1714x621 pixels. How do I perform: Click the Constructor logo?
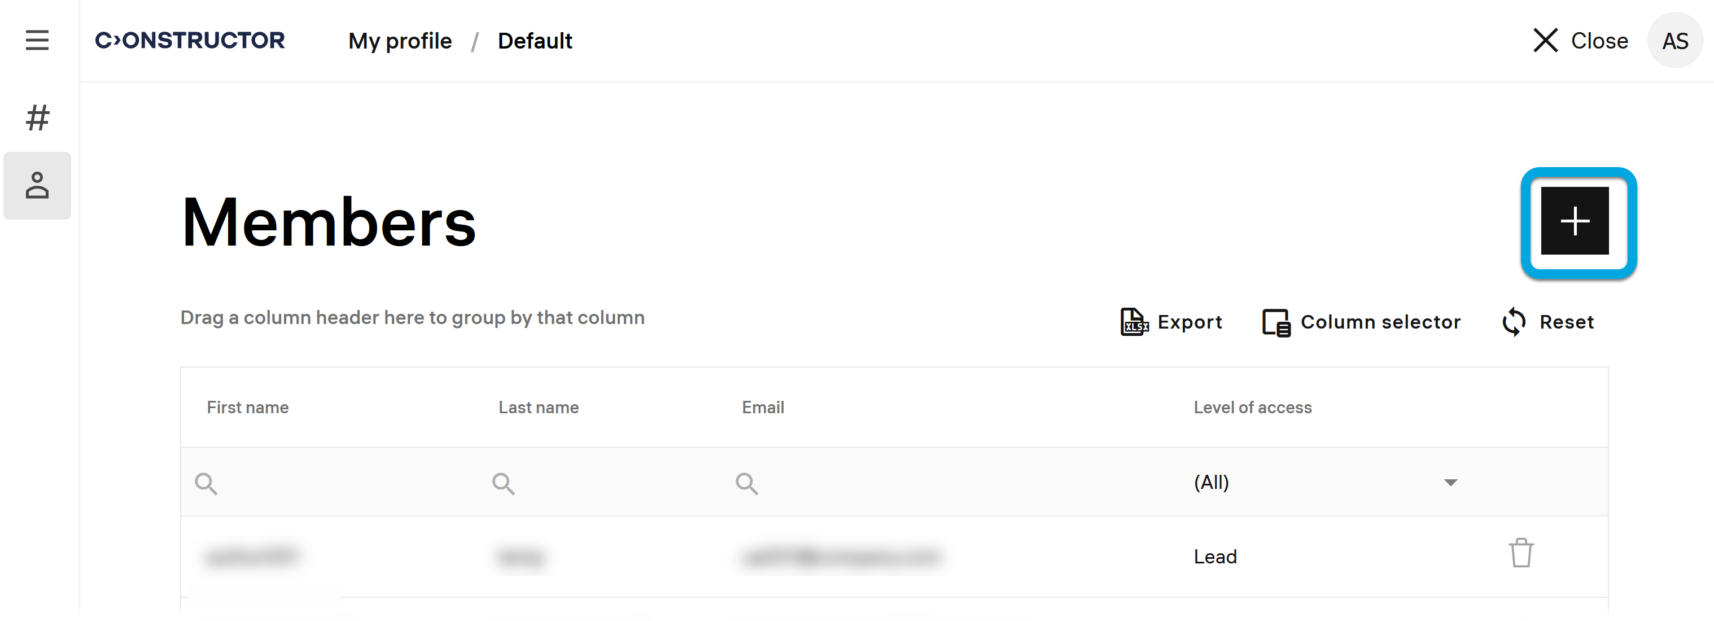(x=190, y=41)
